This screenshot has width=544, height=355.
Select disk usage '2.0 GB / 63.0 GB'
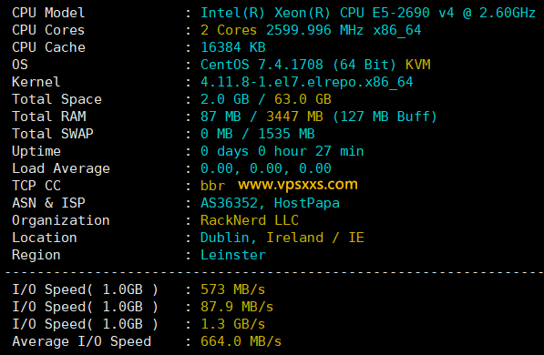click(x=266, y=99)
